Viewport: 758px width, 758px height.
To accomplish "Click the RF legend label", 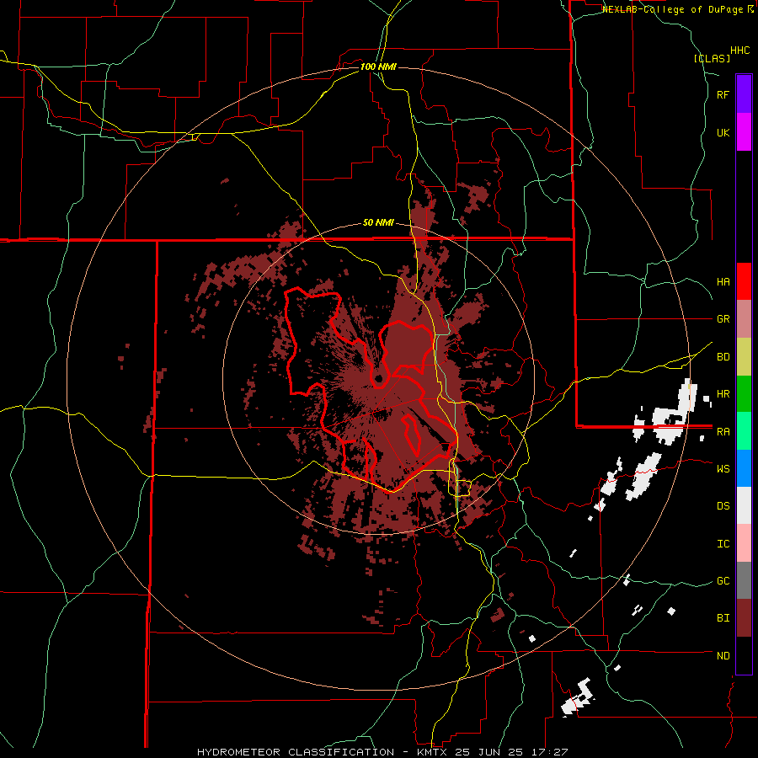I will pyautogui.click(x=723, y=94).
